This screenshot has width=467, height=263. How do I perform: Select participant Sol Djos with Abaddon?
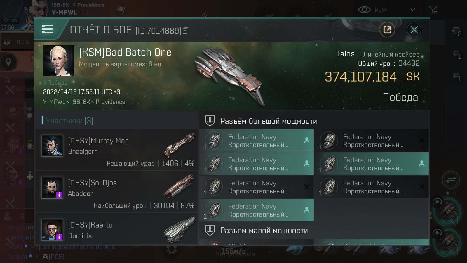(x=117, y=192)
